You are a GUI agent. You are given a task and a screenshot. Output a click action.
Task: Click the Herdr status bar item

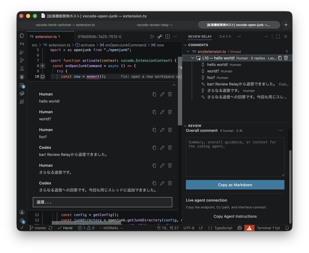click(x=65, y=228)
